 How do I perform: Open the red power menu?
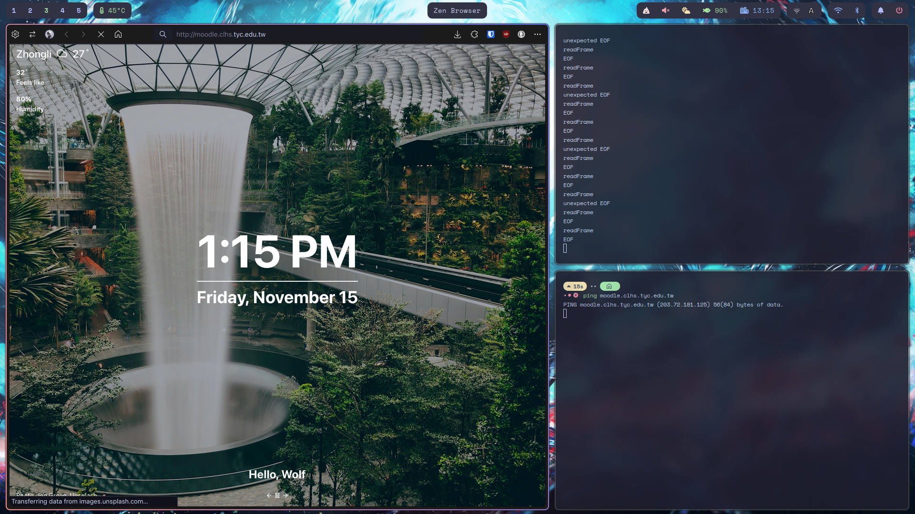pos(899,10)
